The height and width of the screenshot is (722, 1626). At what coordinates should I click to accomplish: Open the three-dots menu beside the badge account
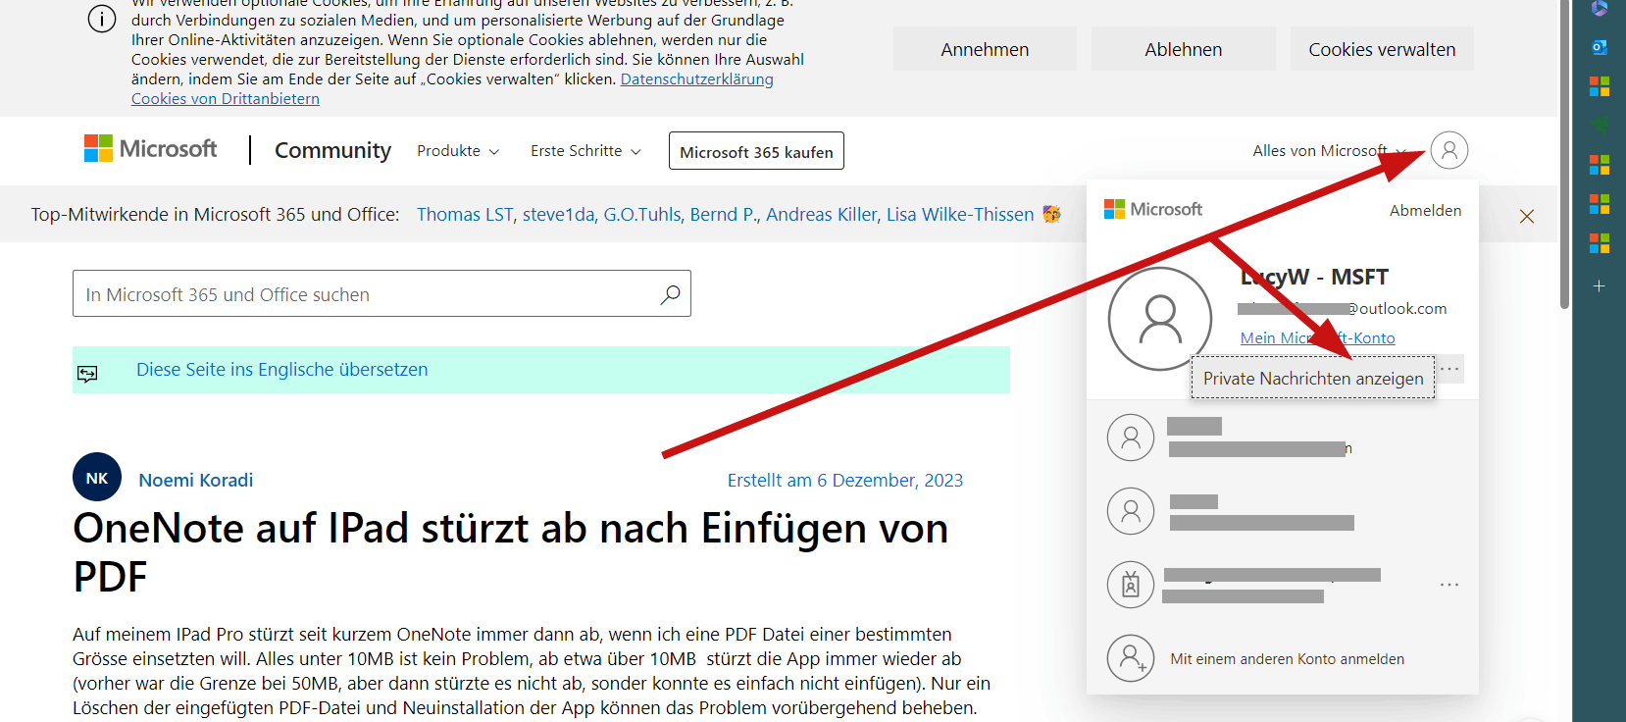pyautogui.click(x=1449, y=585)
